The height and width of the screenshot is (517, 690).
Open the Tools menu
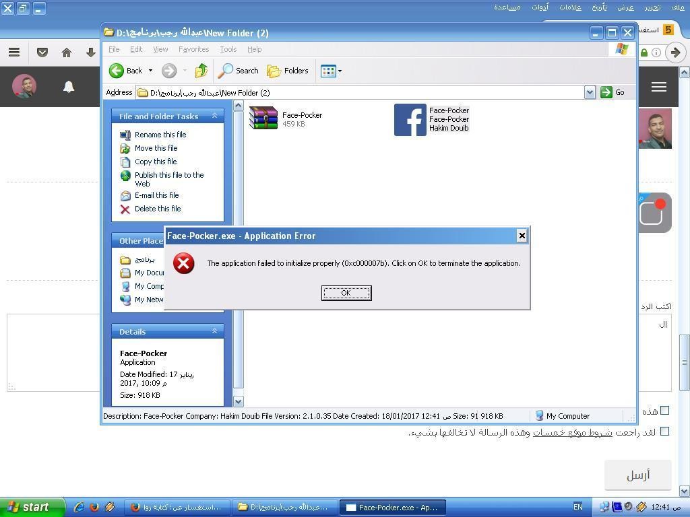click(228, 49)
